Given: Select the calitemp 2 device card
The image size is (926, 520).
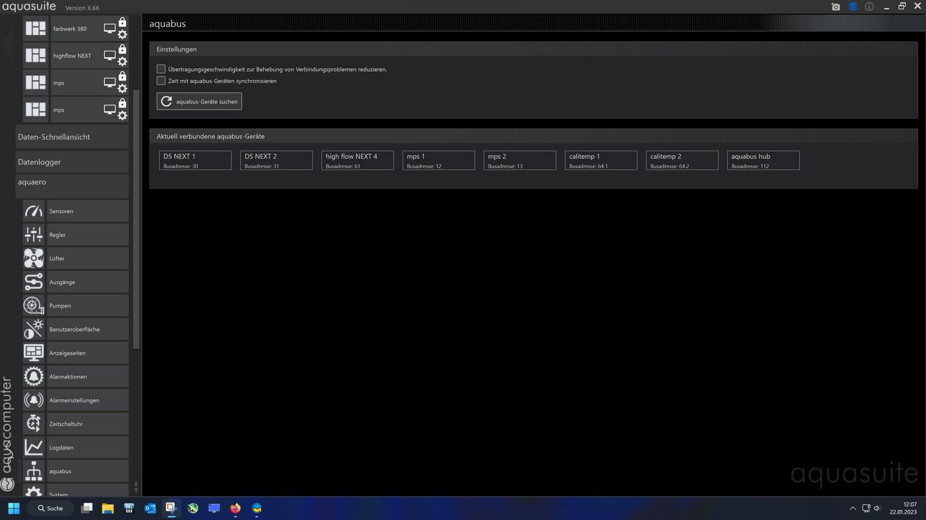Looking at the screenshot, I should pyautogui.click(x=682, y=160).
